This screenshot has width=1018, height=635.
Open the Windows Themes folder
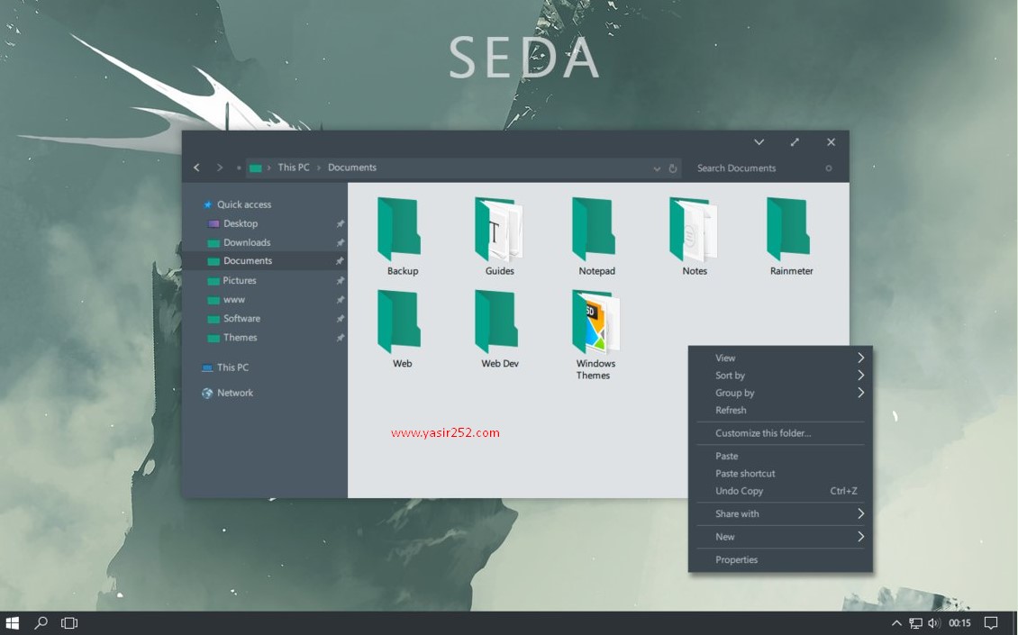click(594, 320)
